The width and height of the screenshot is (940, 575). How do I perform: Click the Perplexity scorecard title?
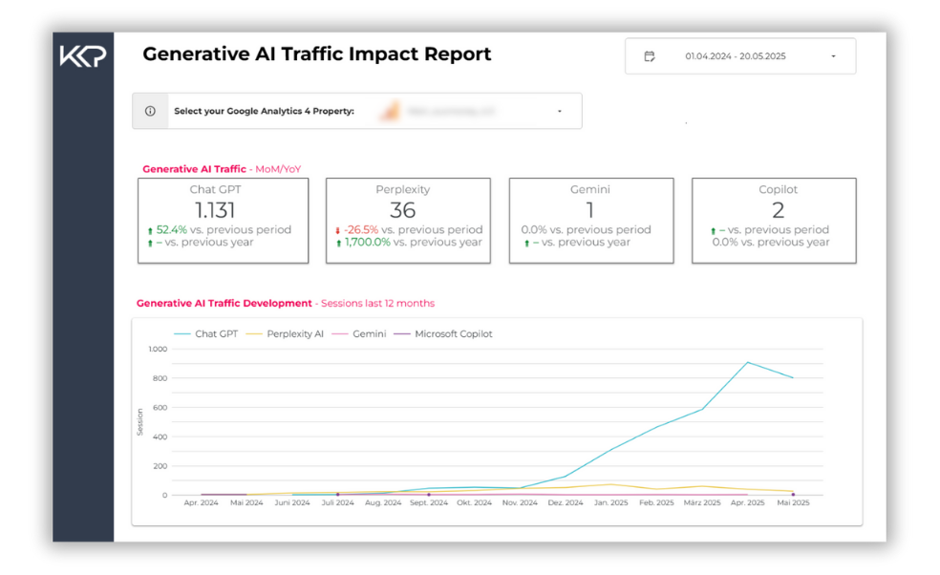coord(402,189)
